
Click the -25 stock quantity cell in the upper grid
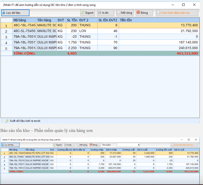click(72, 37)
